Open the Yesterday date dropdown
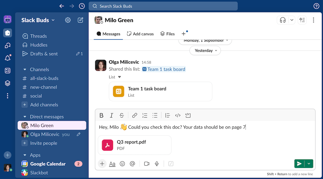The width and height of the screenshot is (323, 179). 205,50
